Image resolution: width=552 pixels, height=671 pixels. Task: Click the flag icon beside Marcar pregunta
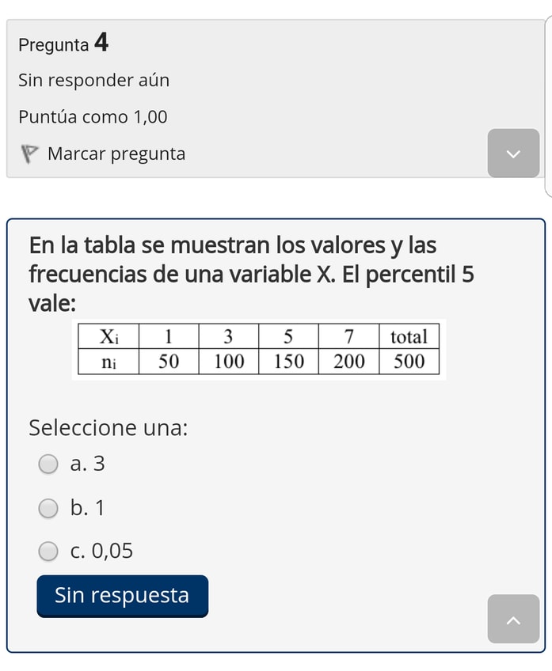(30, 154)
